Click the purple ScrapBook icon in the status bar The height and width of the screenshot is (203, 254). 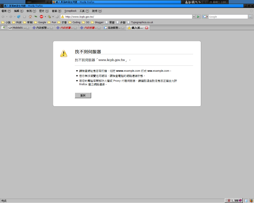point(240,201)
